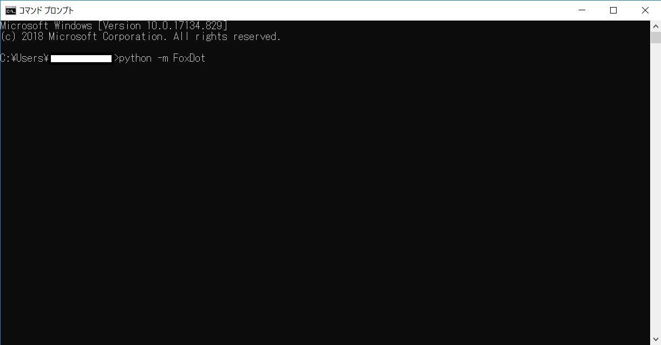
Task: Click the コマンド プロンプト title text
Action: 46,10
